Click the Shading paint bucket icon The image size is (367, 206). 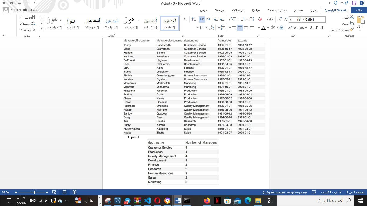pyautogui.click(x=211, y=28)
